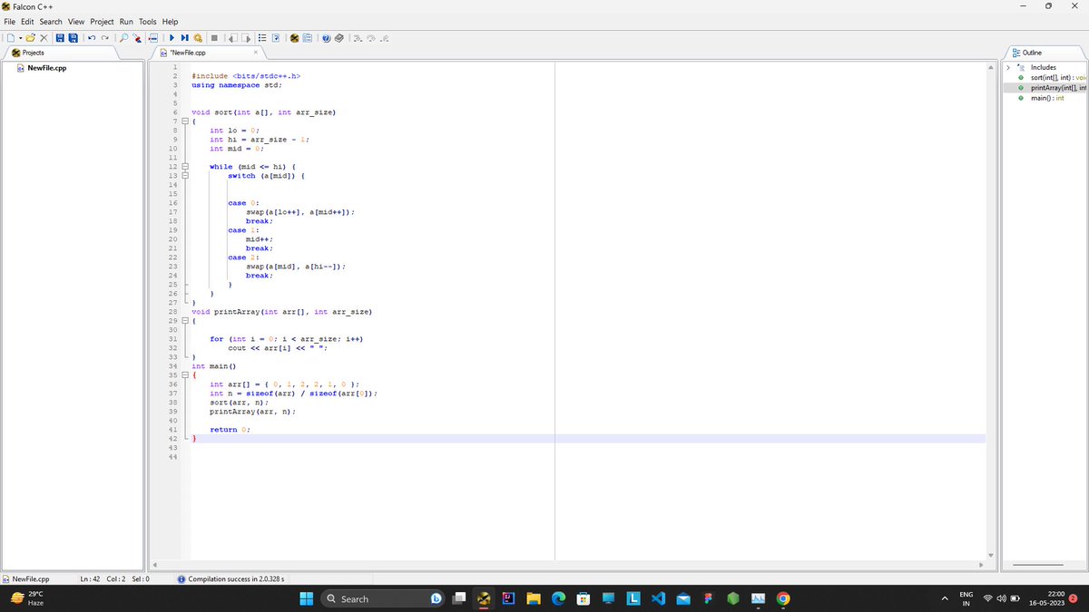
Task: Click the go-to-line icon in the toolbar
Action: pyautogui.click(x=153, y=38)
